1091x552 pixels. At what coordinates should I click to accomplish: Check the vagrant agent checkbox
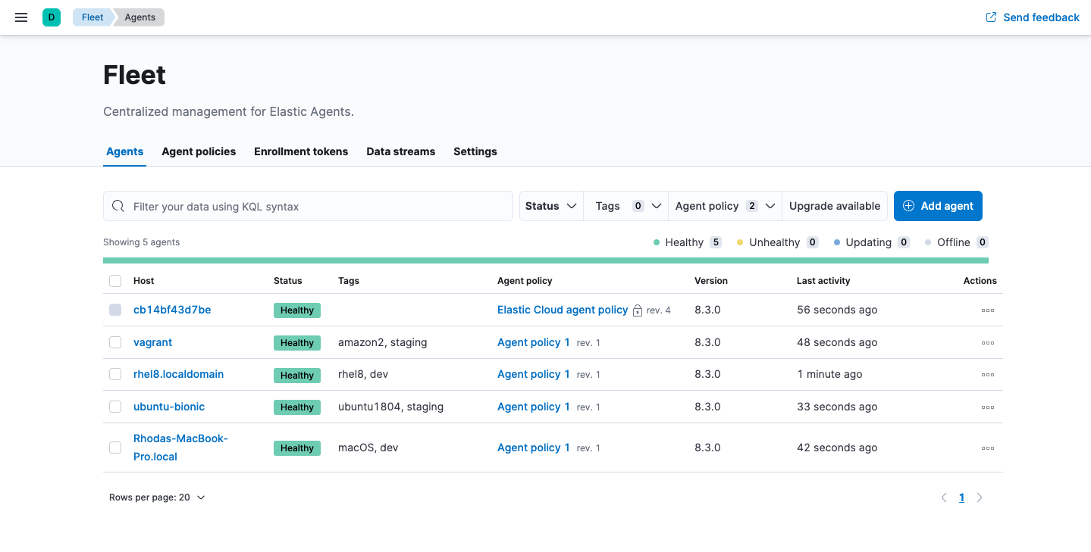tap(115, 342)
